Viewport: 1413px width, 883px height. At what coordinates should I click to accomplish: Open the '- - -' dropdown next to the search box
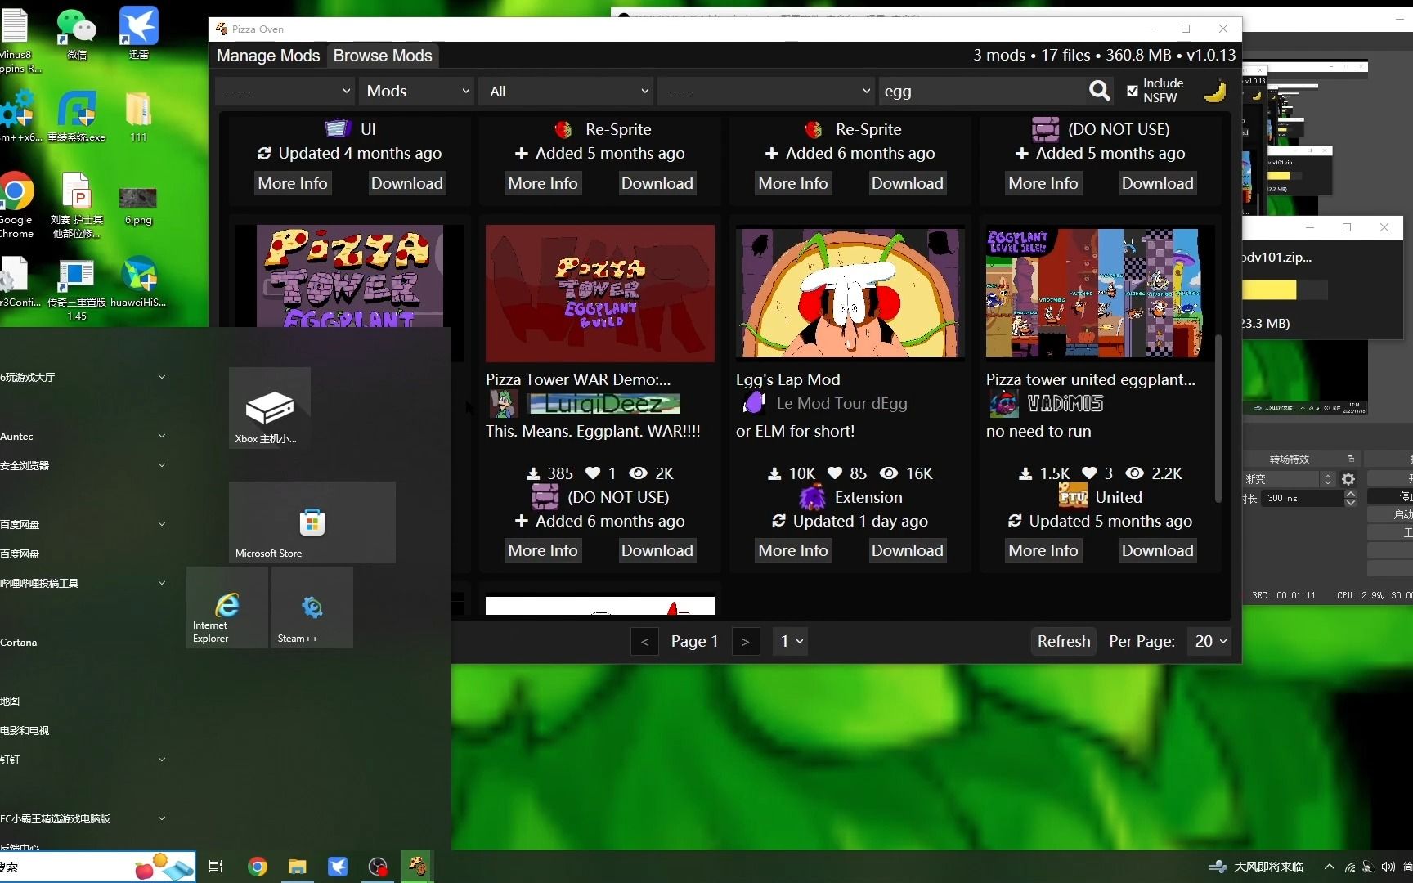(766, 91)
